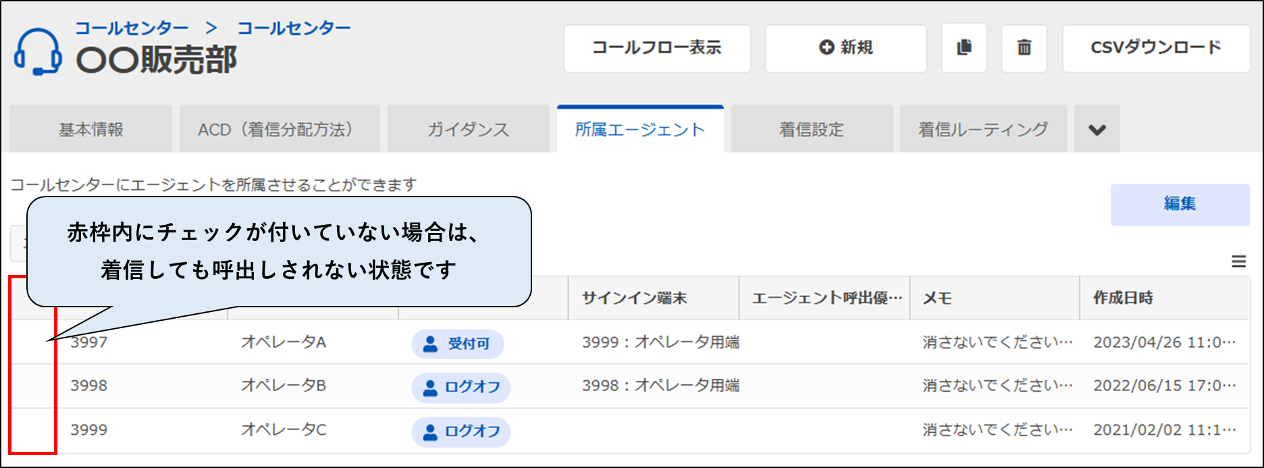Screen dimensions: 1264x468
Task: Click the サインイン端末 column header
Action: [634, 298]
